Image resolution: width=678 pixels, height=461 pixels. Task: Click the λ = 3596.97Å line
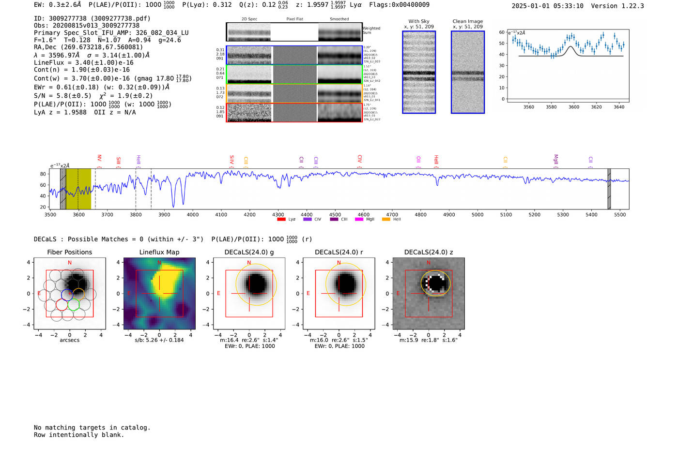tap(57, 55)
